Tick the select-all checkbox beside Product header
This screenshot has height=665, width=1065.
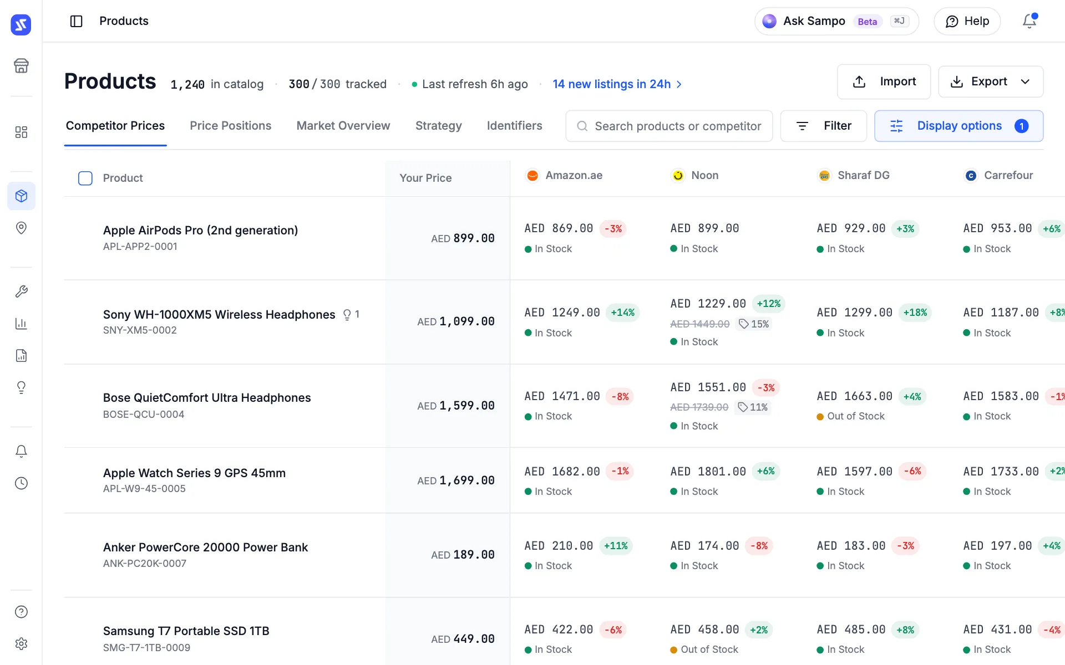[85, 178]
